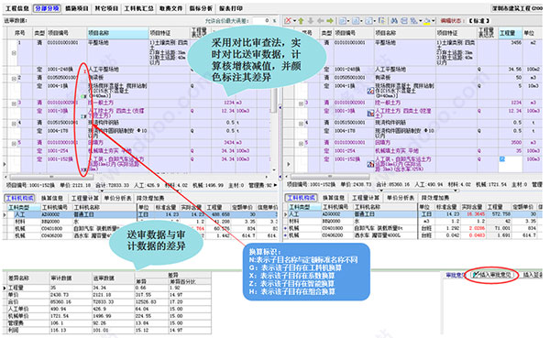
Task: Collapse item 1 平整场地 in left grid
Action: (x=14, y=53)
